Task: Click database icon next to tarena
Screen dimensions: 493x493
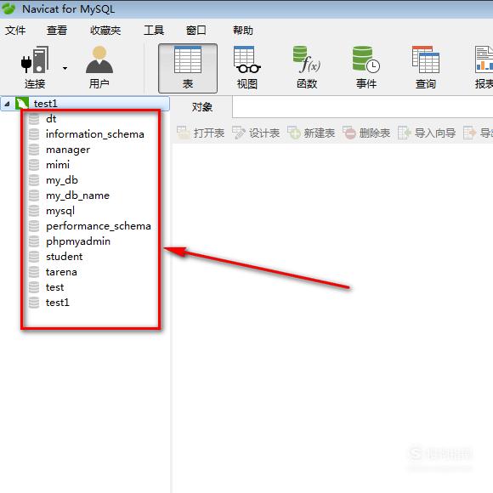Action: click(34, 272)
